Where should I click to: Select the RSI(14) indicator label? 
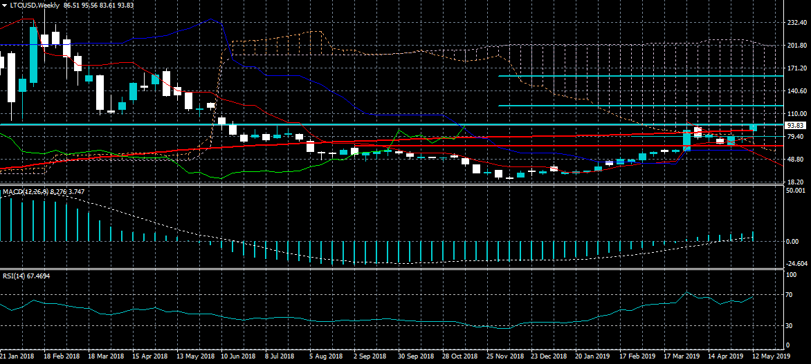(15, 276)
